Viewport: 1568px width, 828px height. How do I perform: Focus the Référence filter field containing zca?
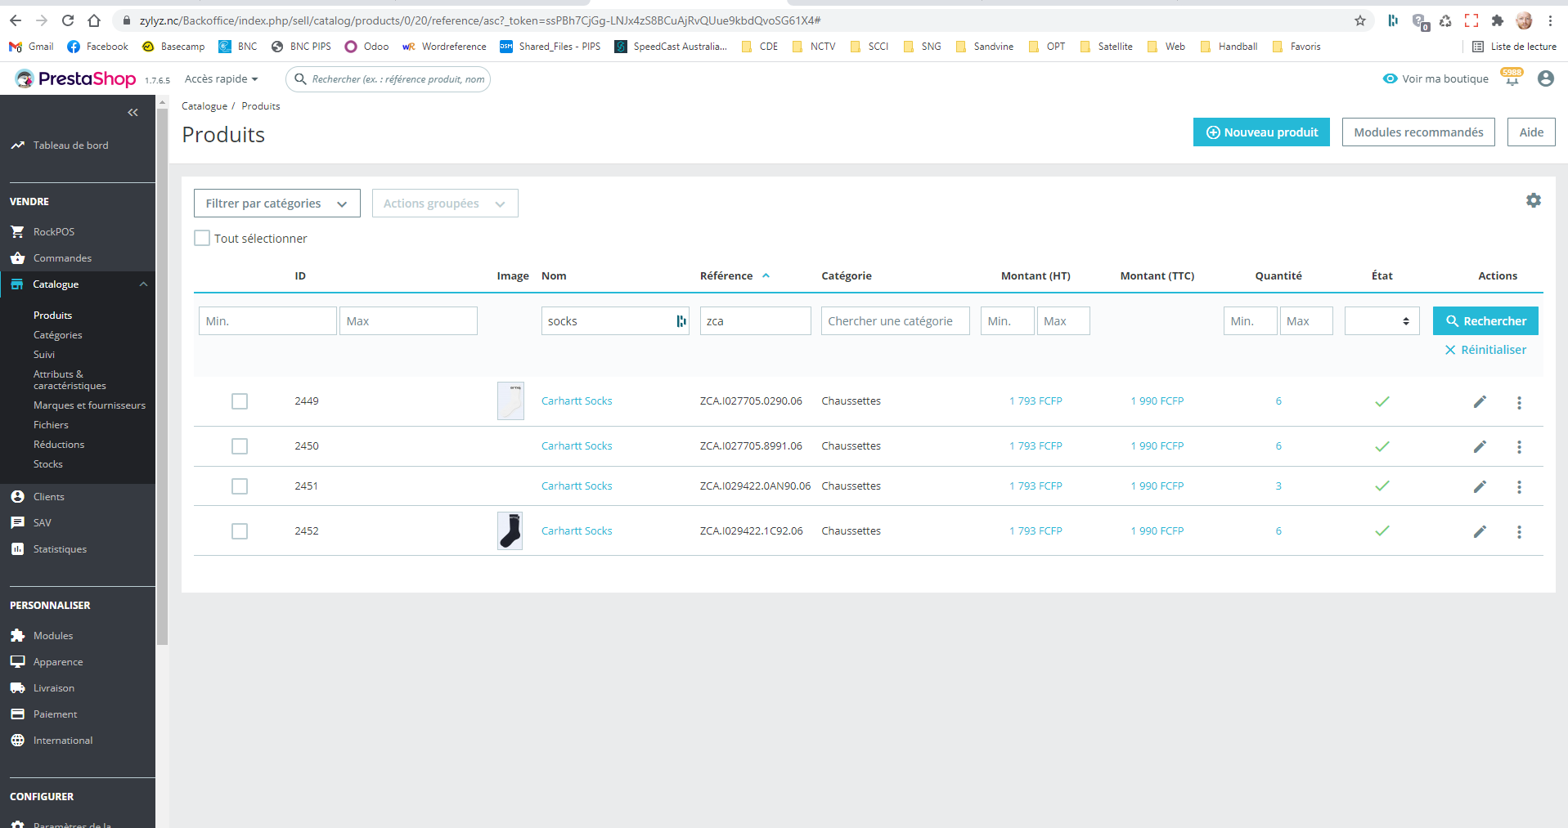coord(755,321)
